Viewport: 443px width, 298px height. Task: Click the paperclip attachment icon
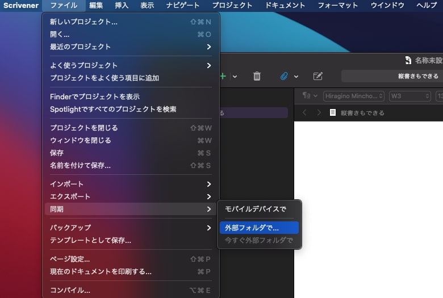click(284, 76)
